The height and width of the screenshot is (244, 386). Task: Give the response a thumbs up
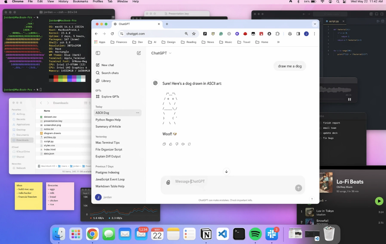(170, 144)
